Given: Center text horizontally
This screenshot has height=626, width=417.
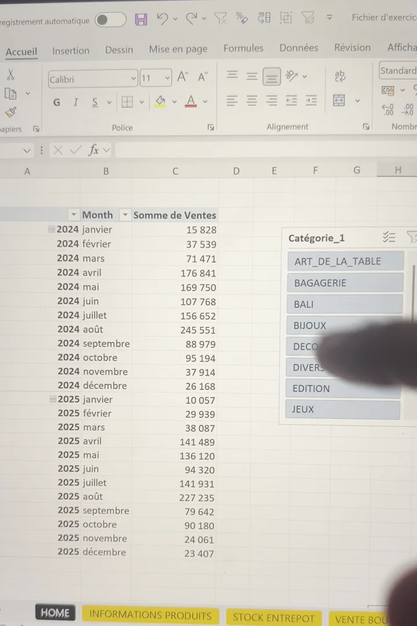Looking at the screenshot, I should [x=252, y=100].
